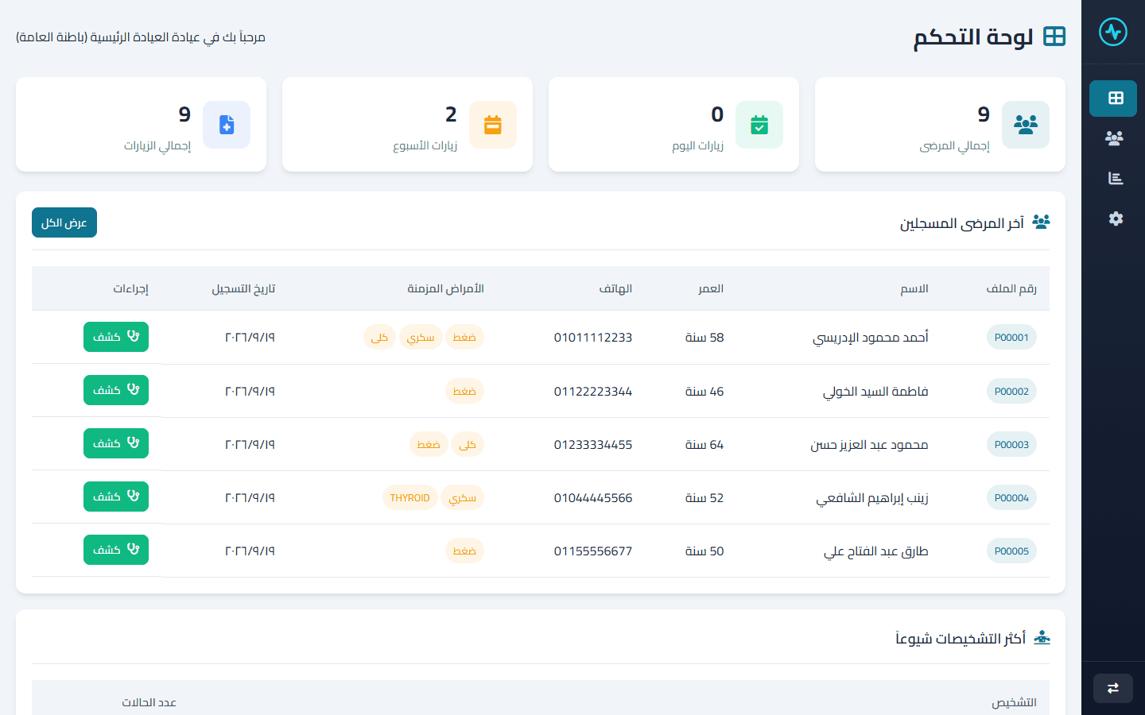Click كشف button for patient P00003
The width and height of the screenshot is (1145, 715).
[x=116, y=443]
